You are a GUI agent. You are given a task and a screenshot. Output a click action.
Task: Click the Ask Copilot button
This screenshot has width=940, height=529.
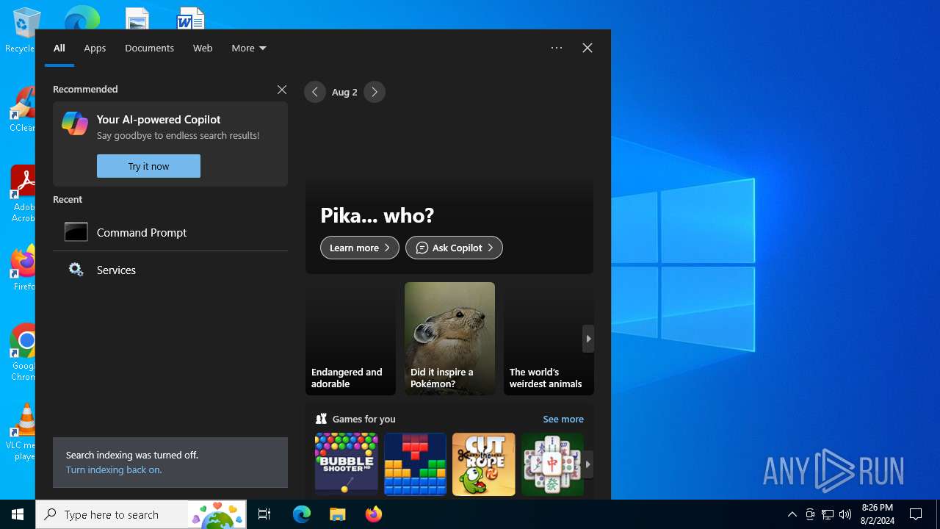tap(454, 248)
